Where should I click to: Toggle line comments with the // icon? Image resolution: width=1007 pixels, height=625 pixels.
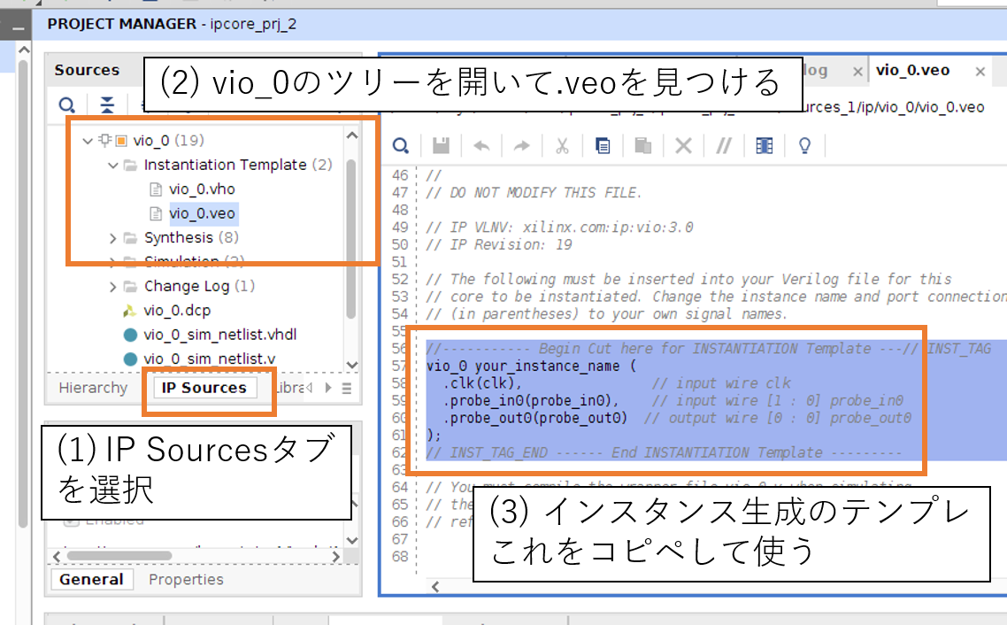pyautogui.click(x=724, y=146)
